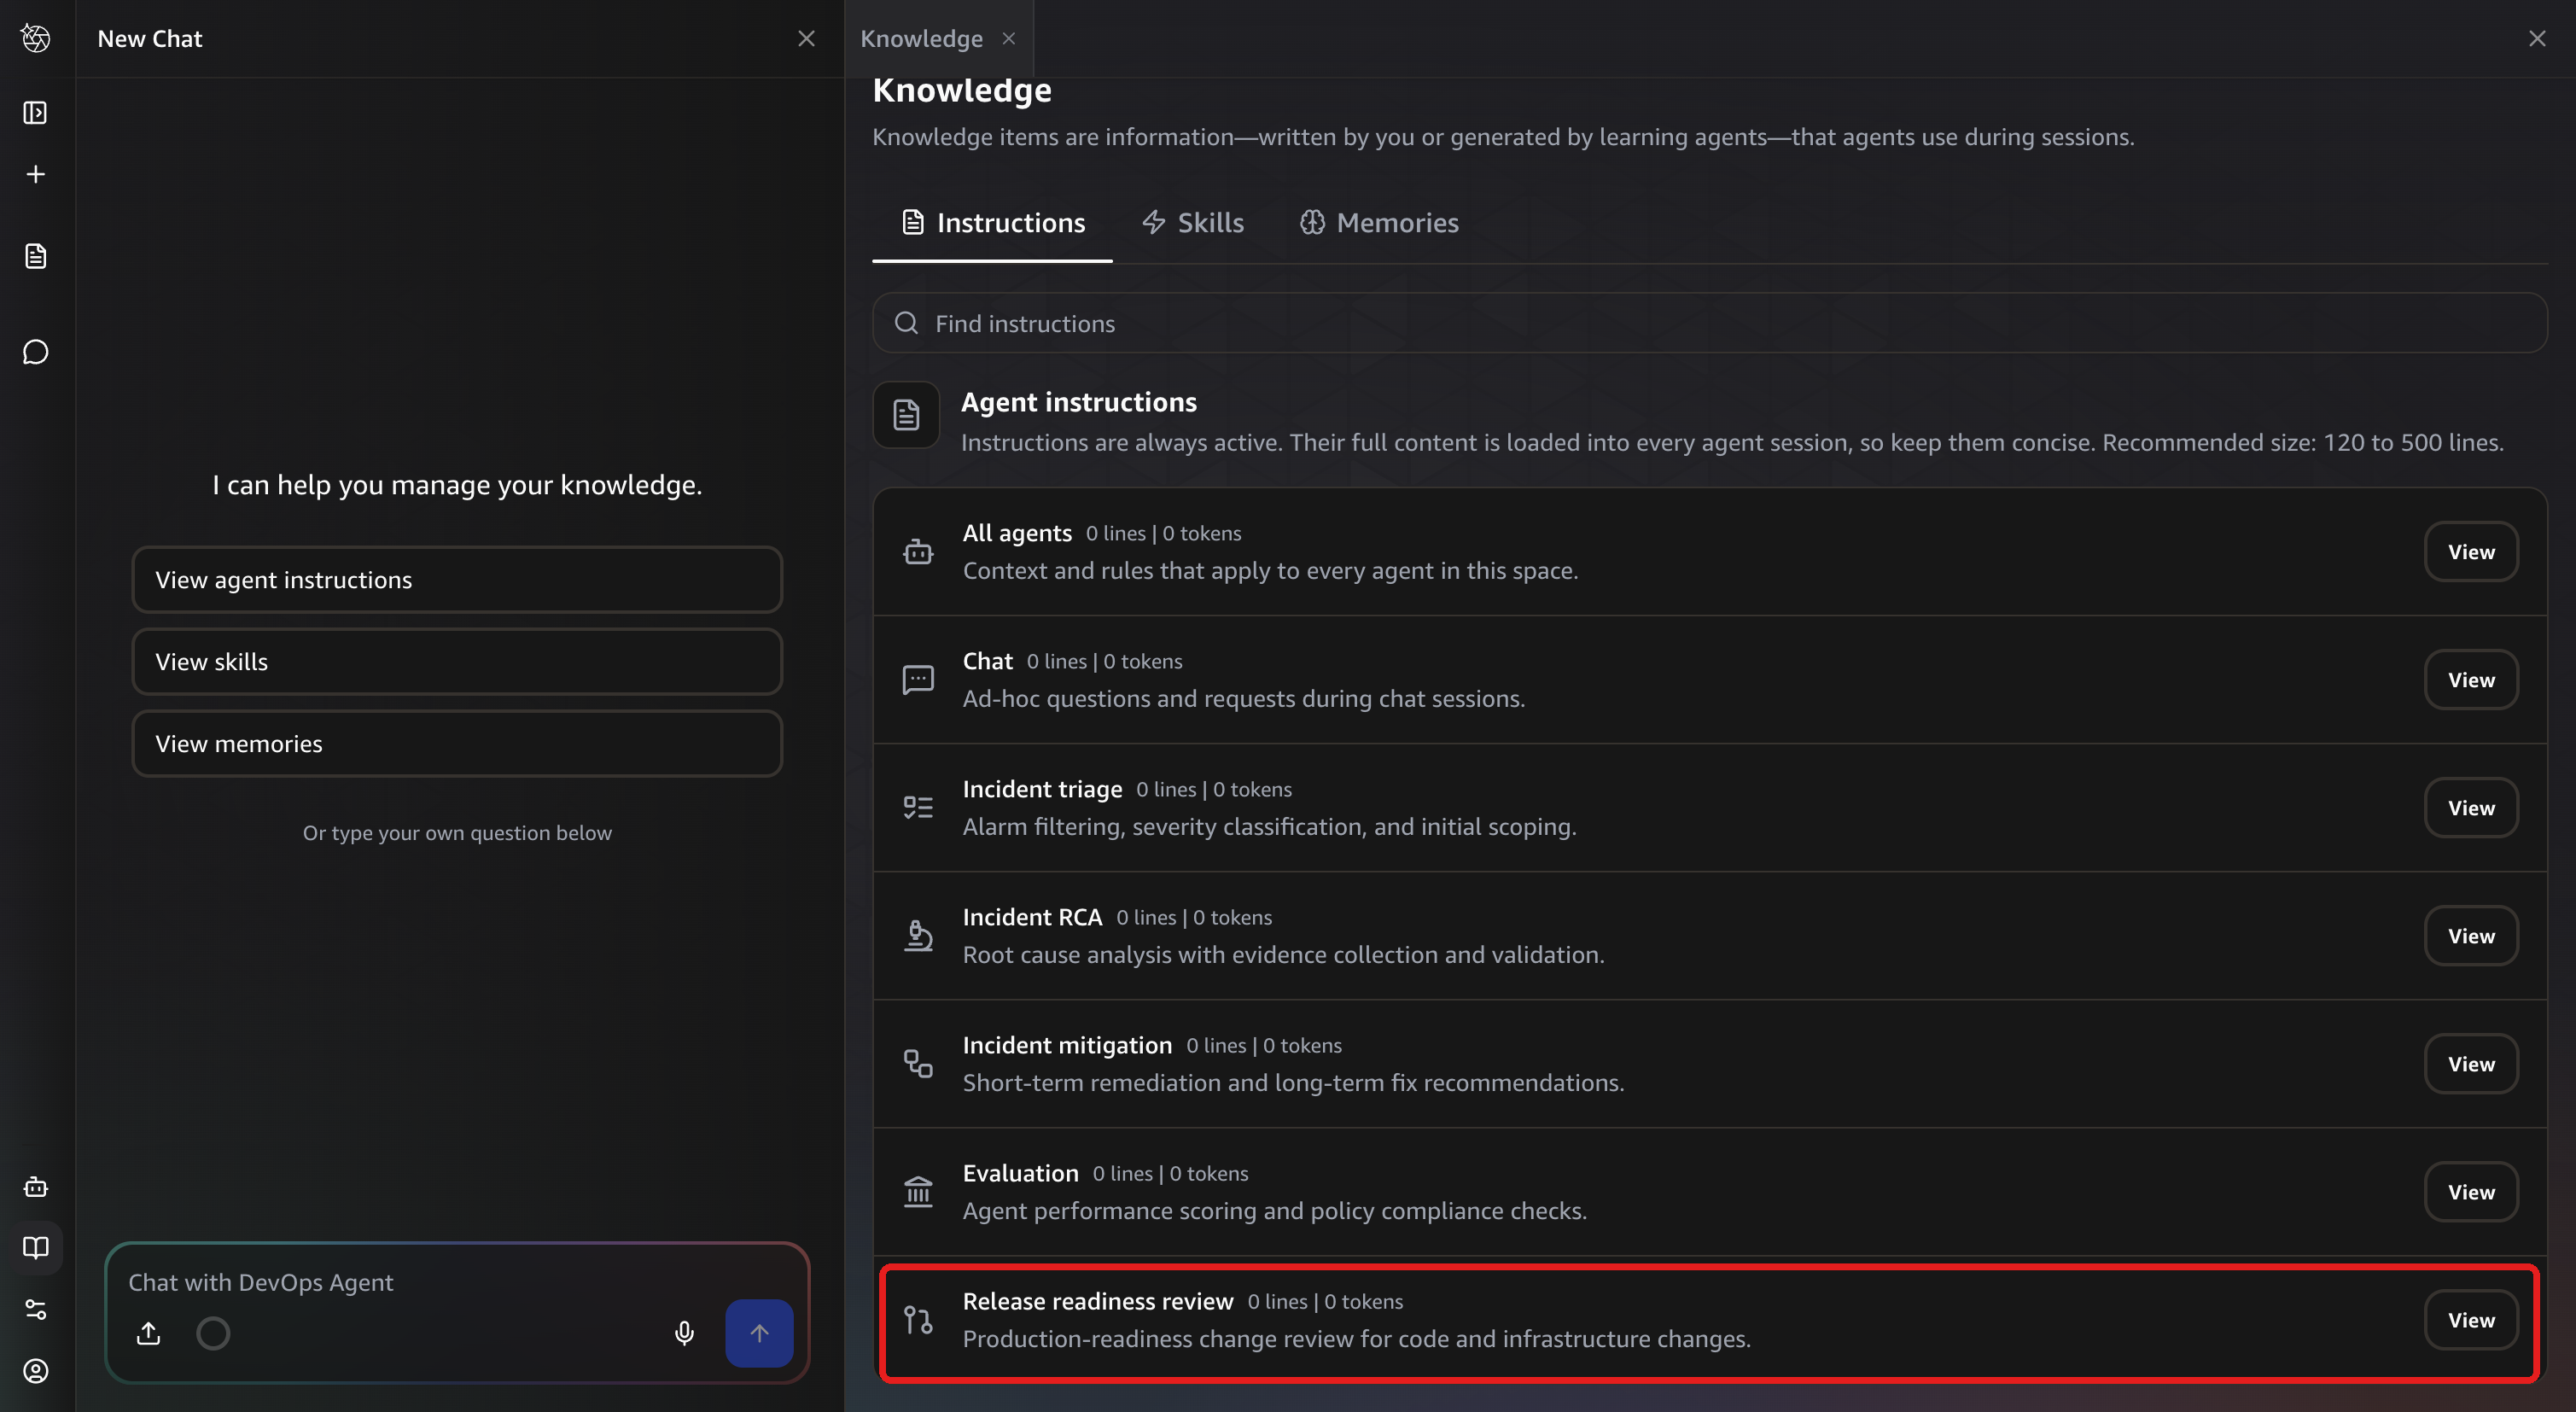Click the Agent instructions document icon
This screenshot has height=1412, width=2576.
pos(906,414)
